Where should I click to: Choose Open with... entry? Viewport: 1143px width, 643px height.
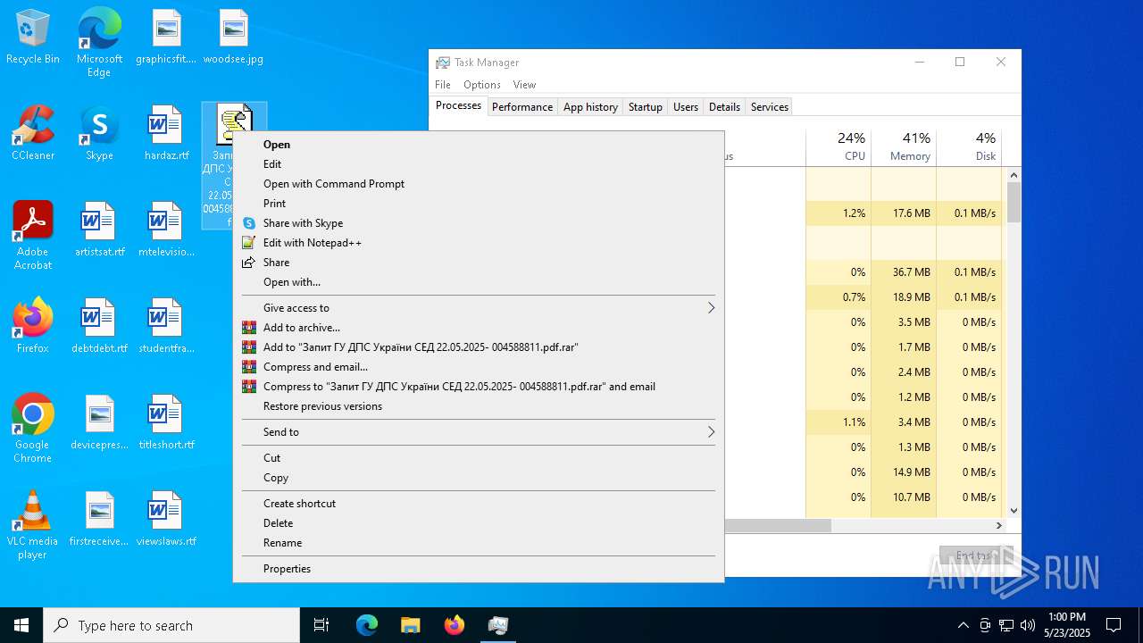tap(479, 282)
